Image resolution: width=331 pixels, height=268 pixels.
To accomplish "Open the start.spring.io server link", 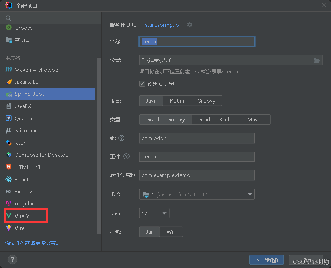I will (162, 25).
